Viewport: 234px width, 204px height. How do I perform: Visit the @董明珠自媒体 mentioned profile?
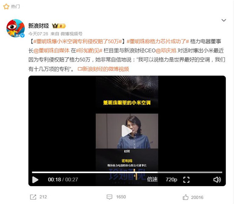(51, 50)
